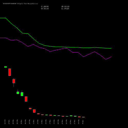Select the open value O: 31.55

[x=45, y=9]
